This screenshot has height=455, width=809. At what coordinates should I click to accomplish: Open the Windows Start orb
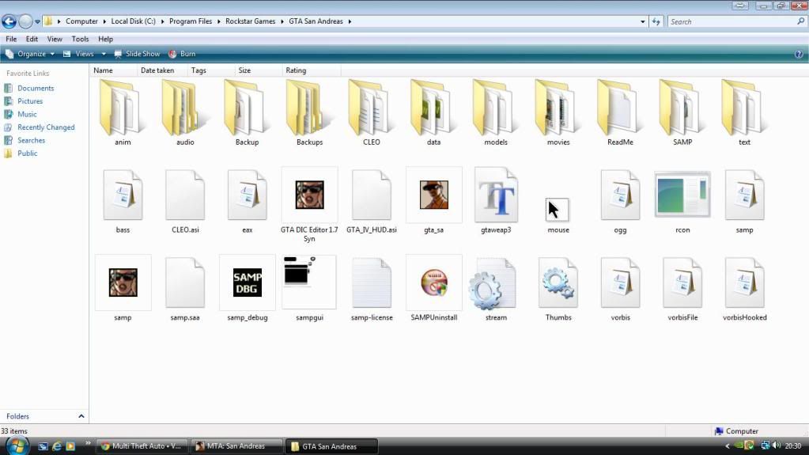(x=17, y=446)
